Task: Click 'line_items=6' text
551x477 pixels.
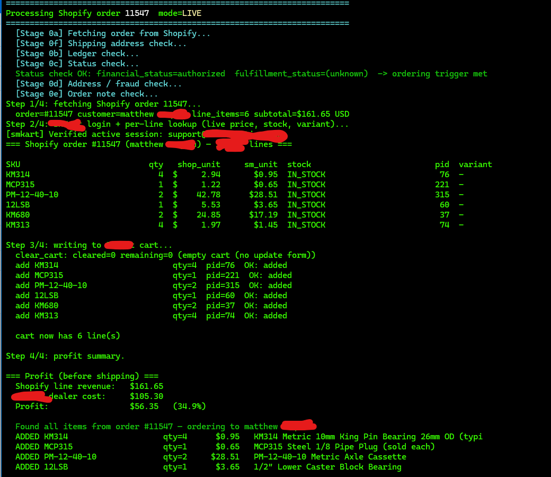Action: pos(221,115)
